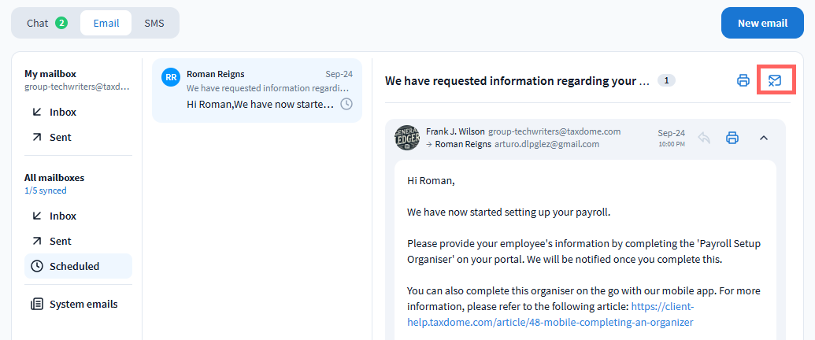This screenshot has width=815, height=340.
Task: Open Inbox under All mailboxes
Action: (63, 216)
